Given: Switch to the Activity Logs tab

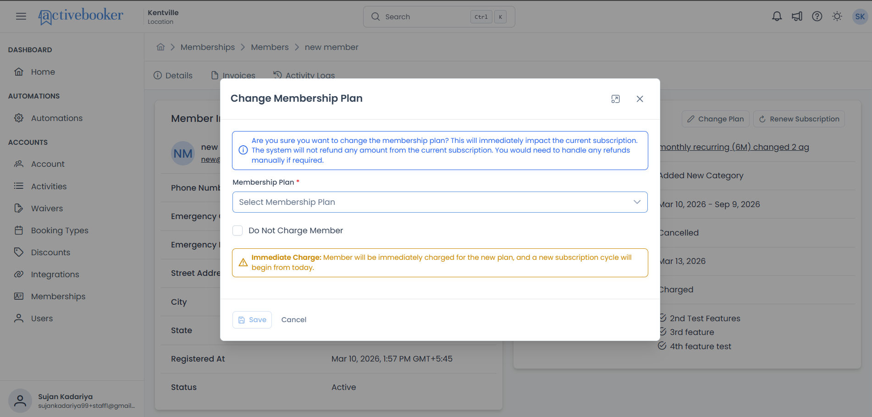Looking at the screenshot, I should 304,76.
